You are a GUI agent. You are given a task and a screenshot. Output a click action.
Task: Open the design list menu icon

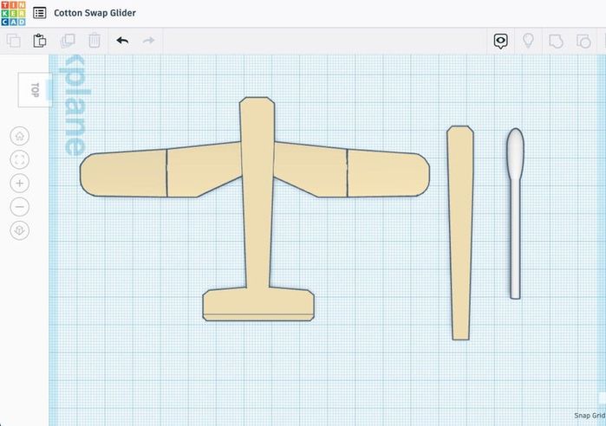coord(40,14)
